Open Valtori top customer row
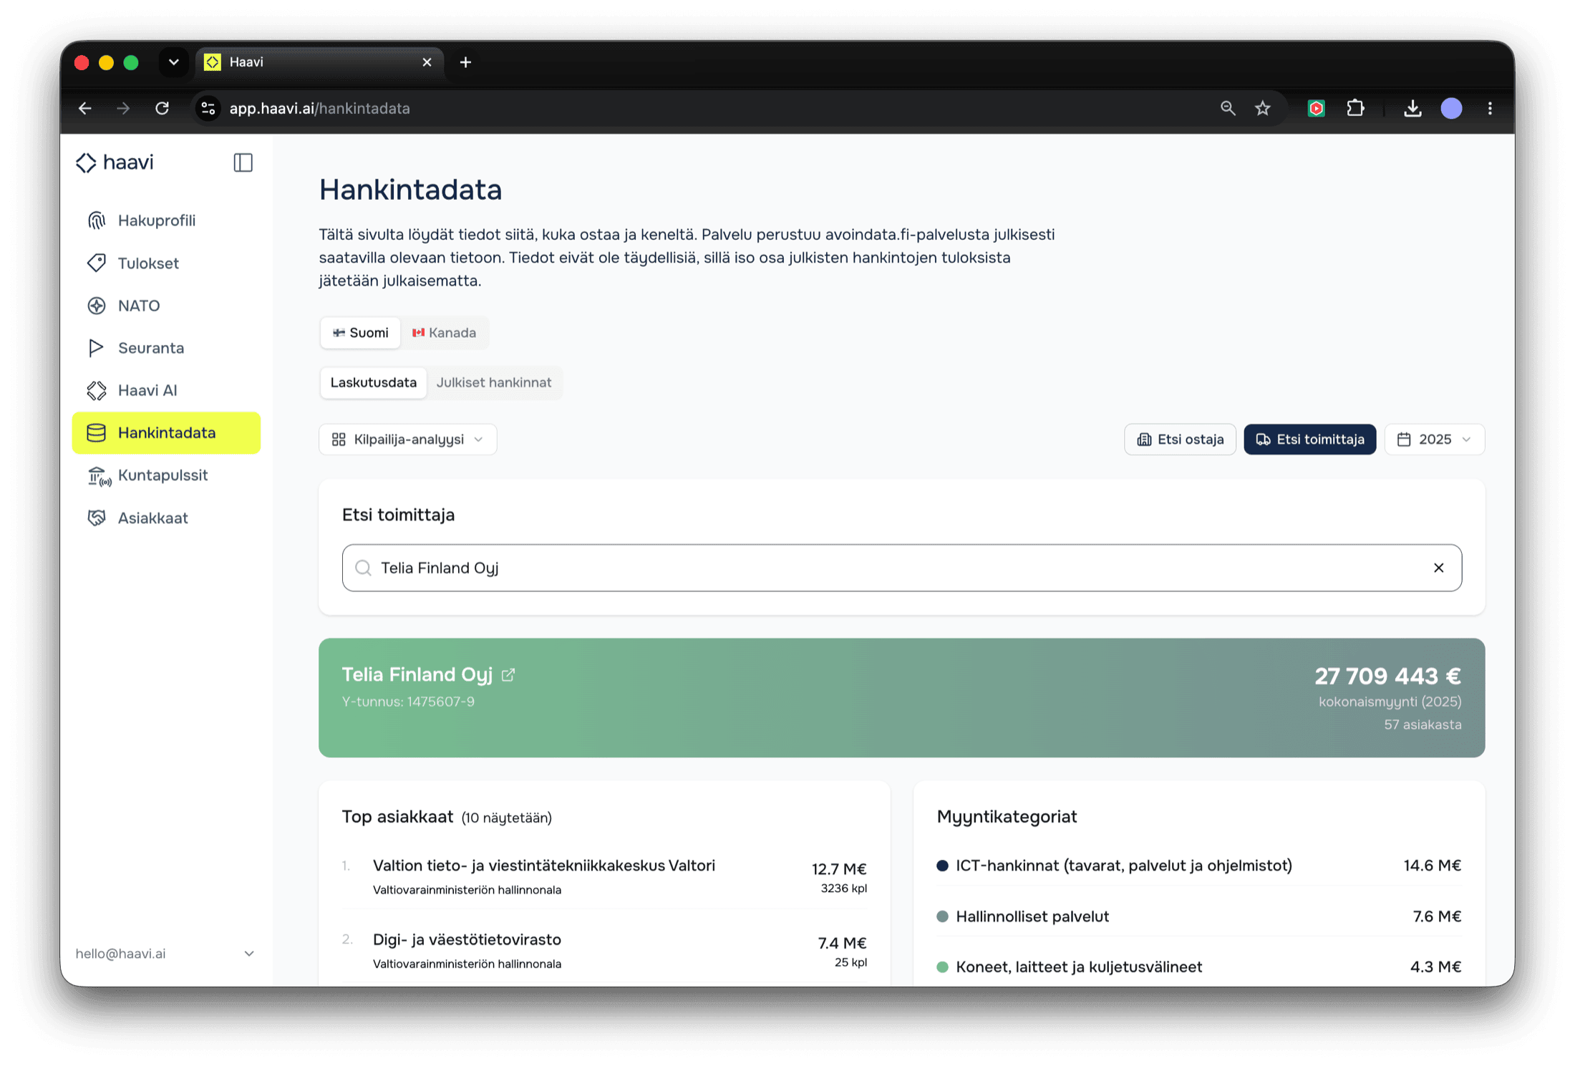The image size is (1575, 1066). pos(604,876)
